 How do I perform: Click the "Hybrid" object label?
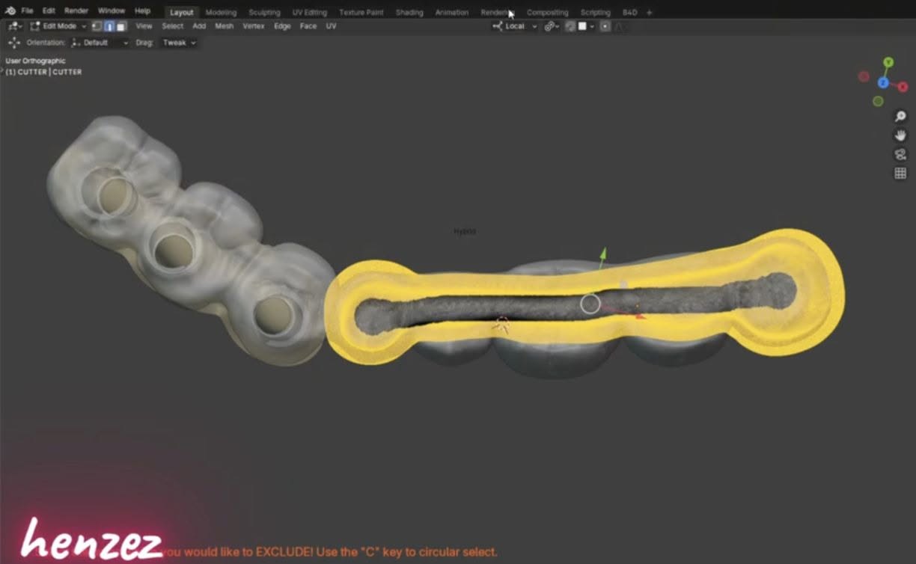[464, 231]
